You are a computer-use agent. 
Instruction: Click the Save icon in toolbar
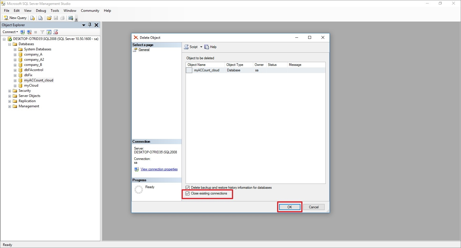click(x=56, y=18)
